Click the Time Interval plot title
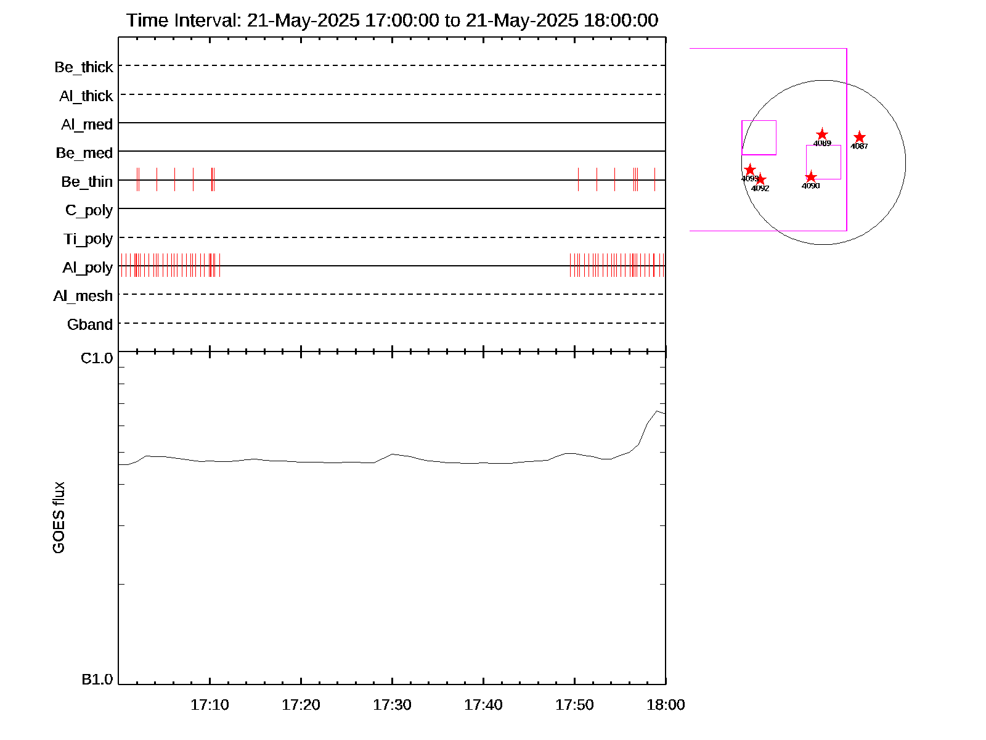 point(392,20)
